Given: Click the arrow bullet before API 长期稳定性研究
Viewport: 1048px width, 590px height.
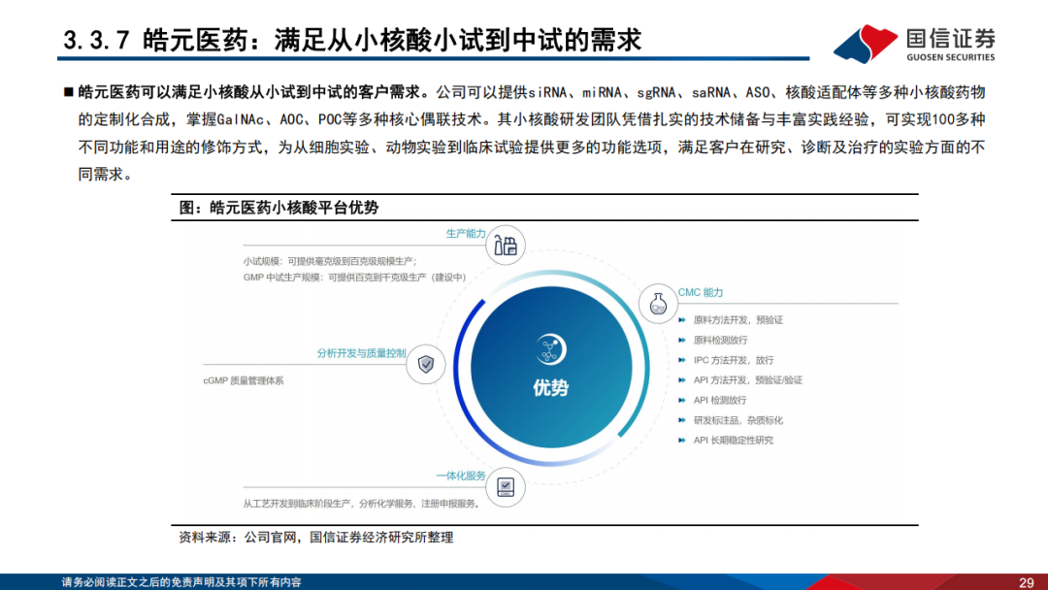Looking at the screenshot, I should coord(682,441).
